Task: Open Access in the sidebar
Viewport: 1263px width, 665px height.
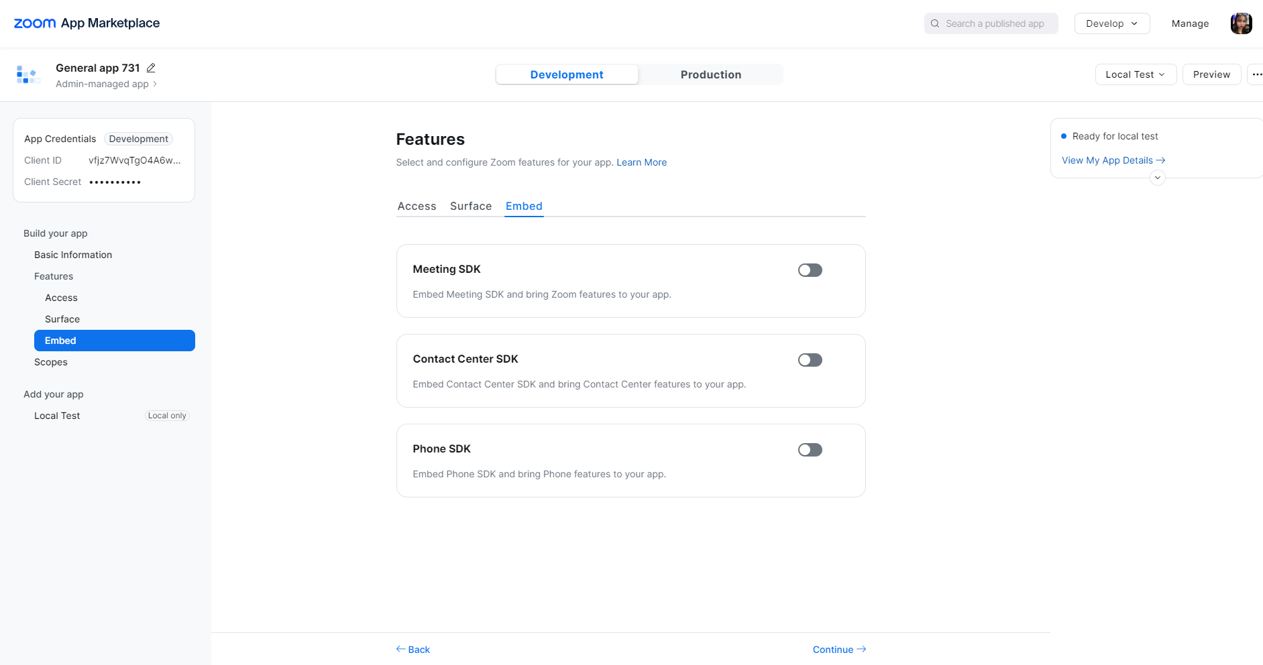Action: [x=61, y=298]
